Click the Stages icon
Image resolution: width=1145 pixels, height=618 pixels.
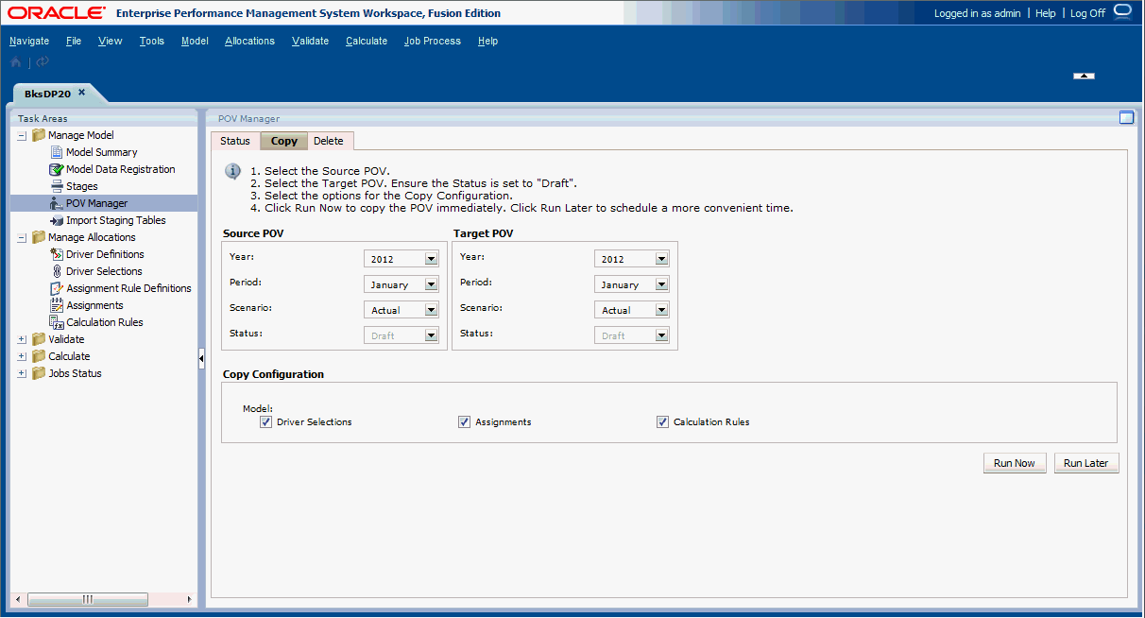coord(57,186)
